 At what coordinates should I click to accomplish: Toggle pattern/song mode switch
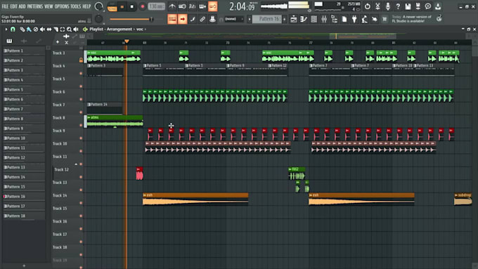[112, 7]
